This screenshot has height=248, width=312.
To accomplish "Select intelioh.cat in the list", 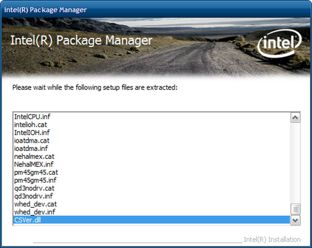I will (31, 125).
